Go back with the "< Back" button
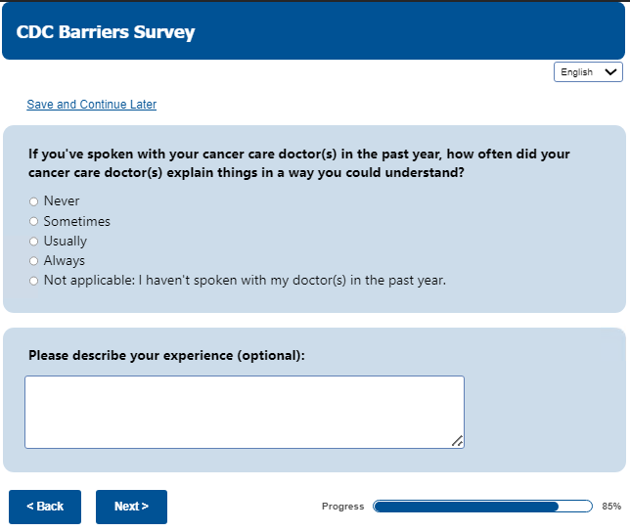The width and height of the screenshot is (630, 531). [x=45, y=507]
